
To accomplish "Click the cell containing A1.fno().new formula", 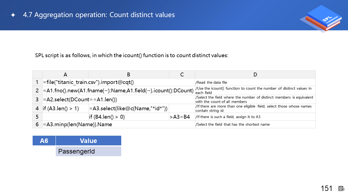I will pos(118,90).
